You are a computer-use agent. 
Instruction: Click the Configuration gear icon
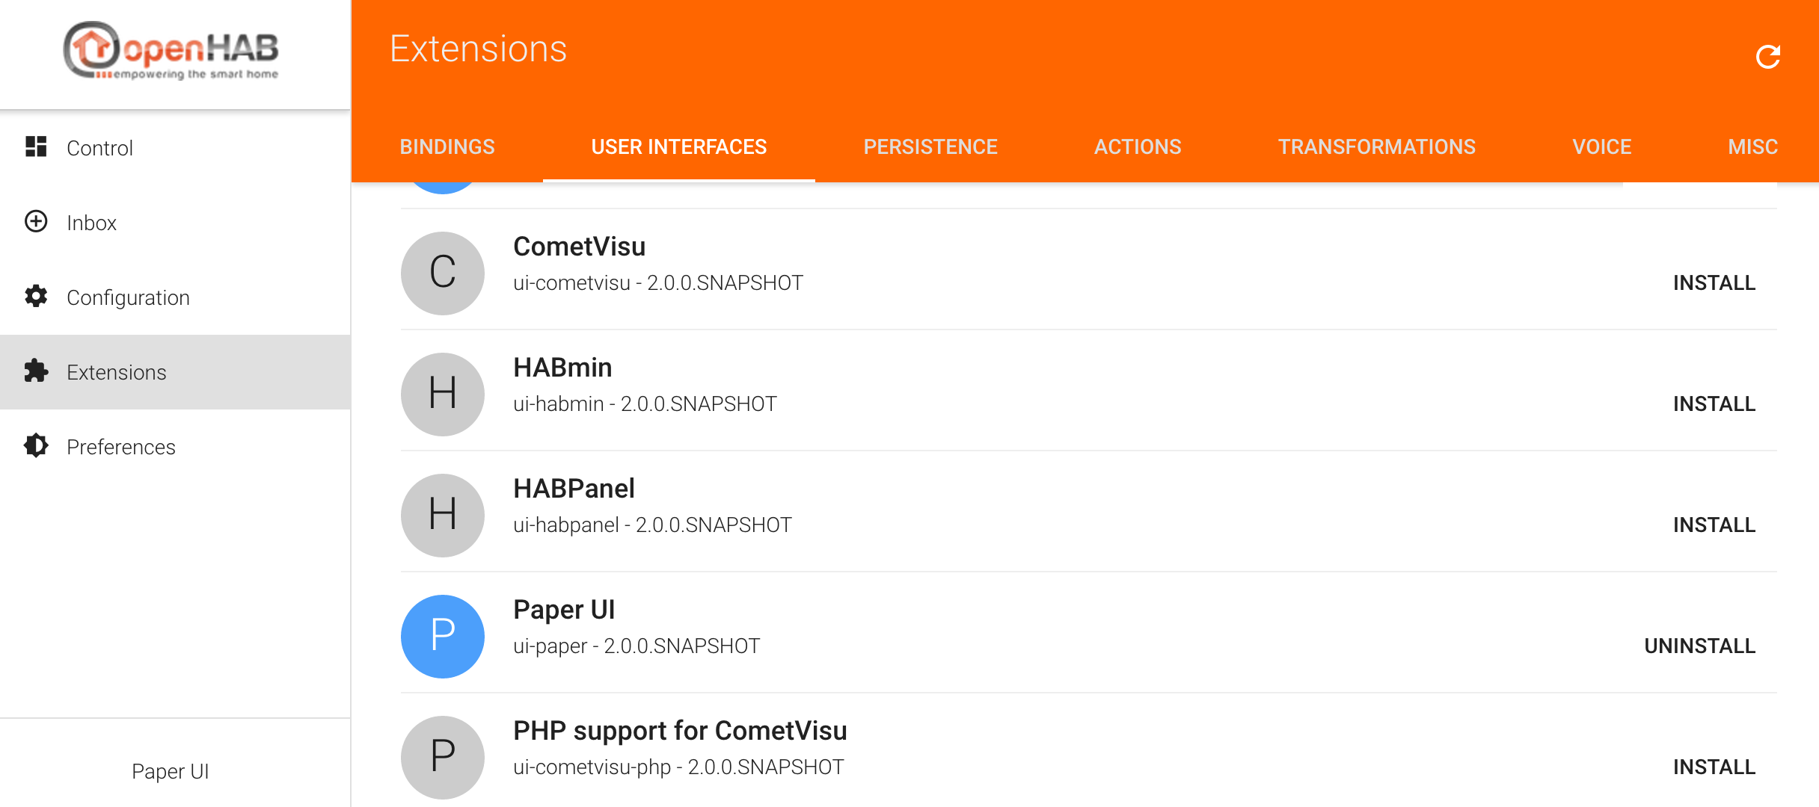(x=36, y=297)
